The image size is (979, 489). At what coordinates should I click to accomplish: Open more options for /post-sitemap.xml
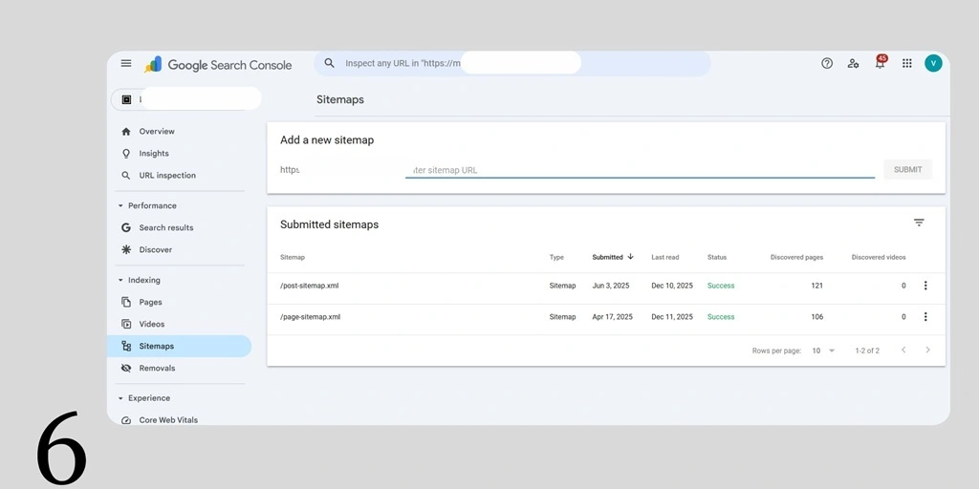coord(925,286)
